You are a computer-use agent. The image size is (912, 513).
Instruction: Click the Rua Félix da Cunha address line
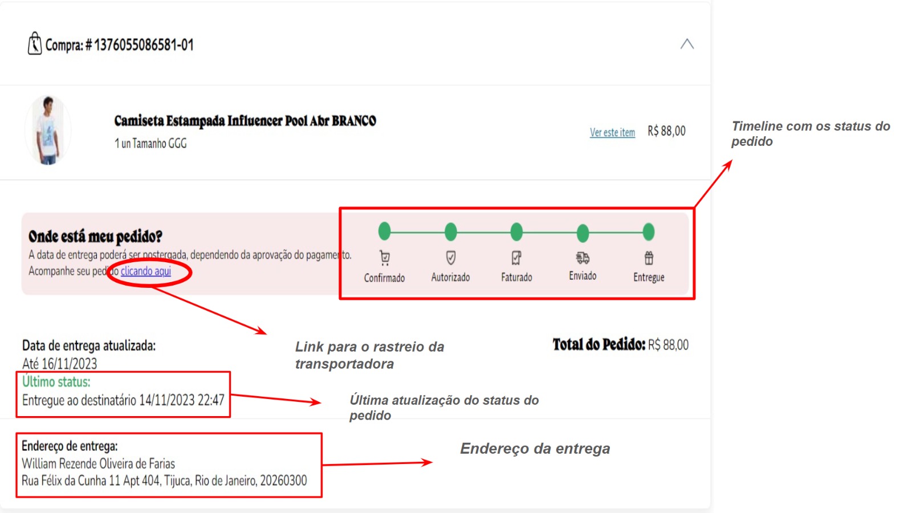click(164, 481)
